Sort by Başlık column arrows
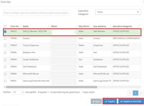144x106 pixels. (x=48, y=26)
